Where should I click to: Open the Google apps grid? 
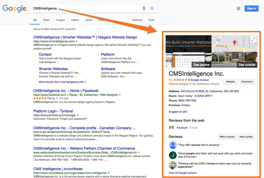tap(238, 8)
